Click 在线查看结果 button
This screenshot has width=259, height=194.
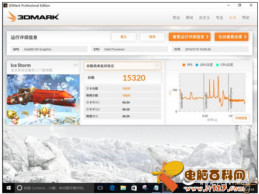pyautogui.click(x=231, y=37)
